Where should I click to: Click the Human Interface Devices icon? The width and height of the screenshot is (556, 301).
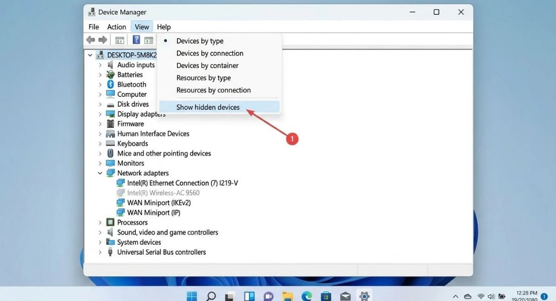(110, 134)
